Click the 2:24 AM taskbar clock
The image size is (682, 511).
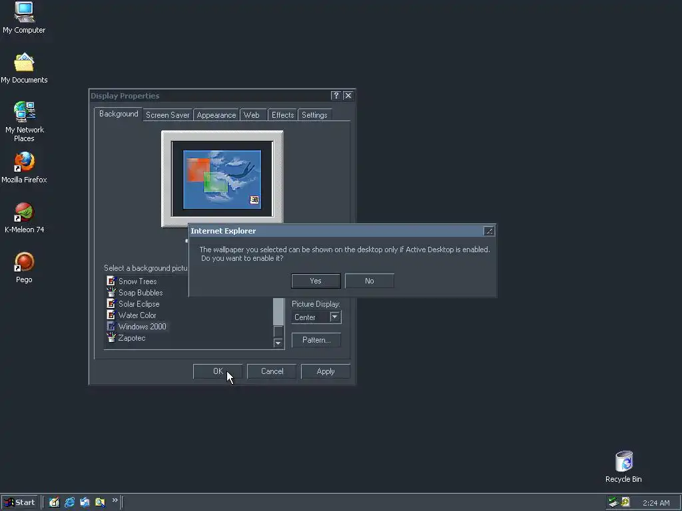(x=656, y=503)
